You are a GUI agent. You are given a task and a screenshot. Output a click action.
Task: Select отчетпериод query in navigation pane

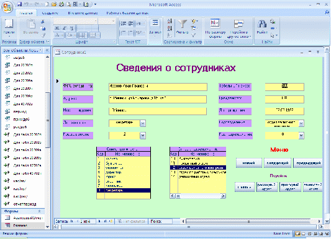pyautogui.click(x=24, y=204)
